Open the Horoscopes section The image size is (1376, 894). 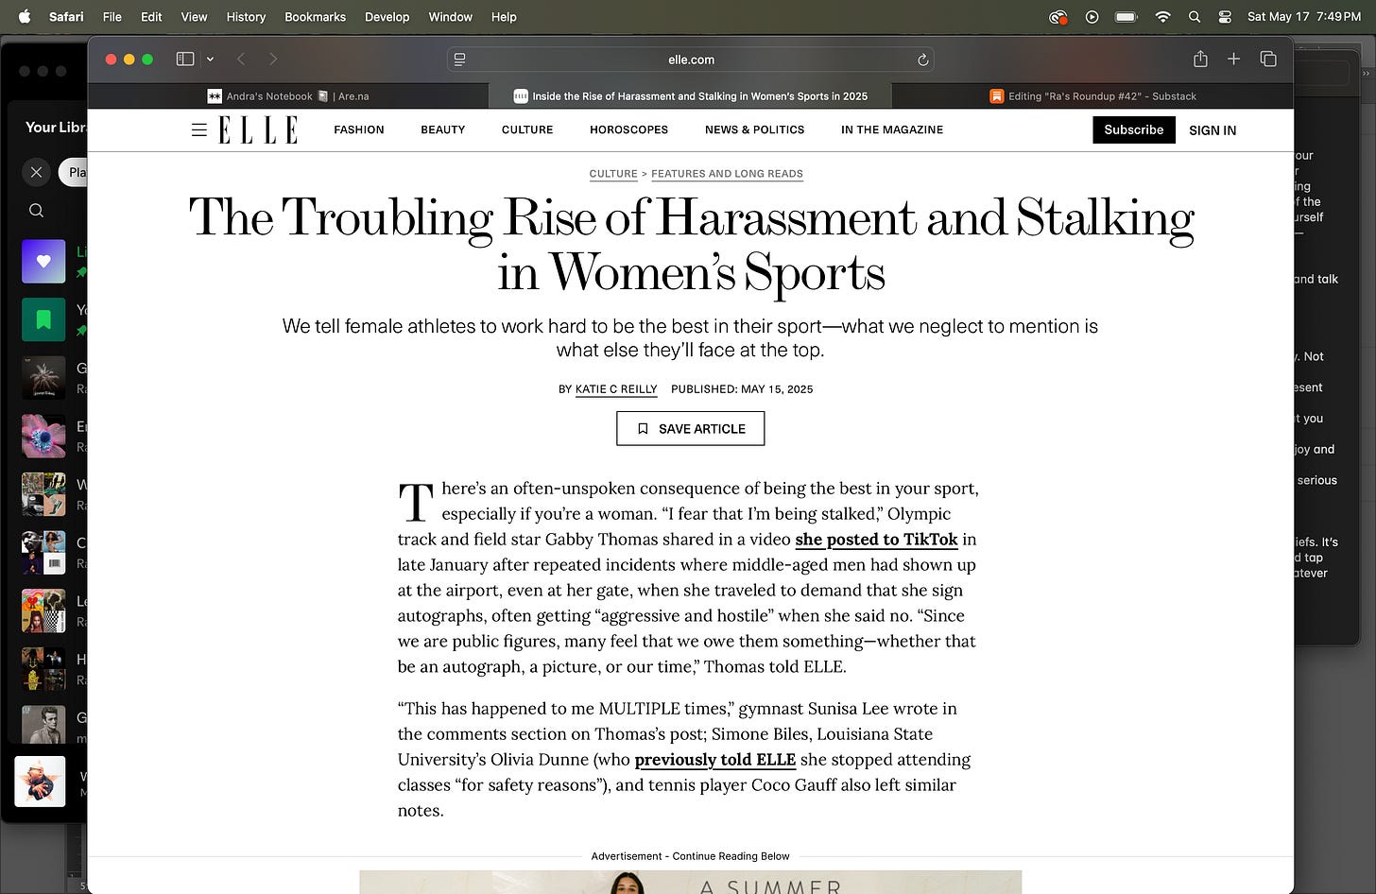click(x=628, y=129)
